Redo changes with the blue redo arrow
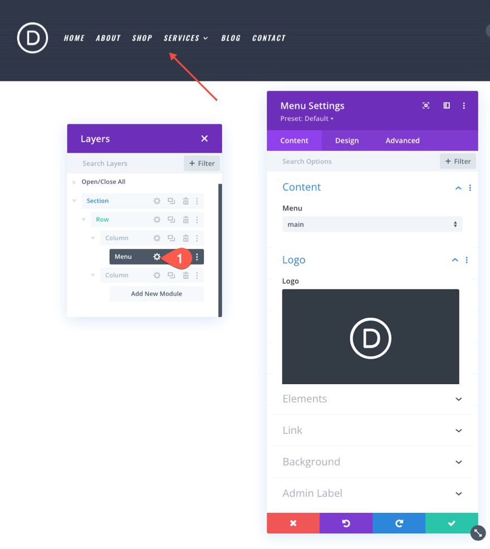Screen dimensions: 490x549 [399, 523]
